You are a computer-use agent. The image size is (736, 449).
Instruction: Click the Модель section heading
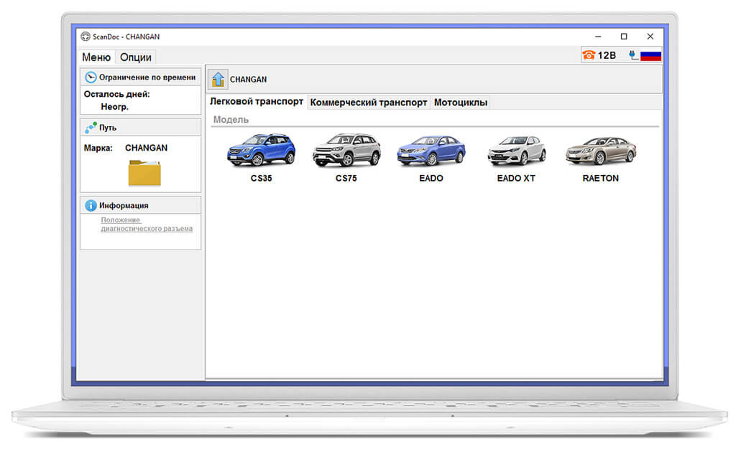tap(231, 120)
